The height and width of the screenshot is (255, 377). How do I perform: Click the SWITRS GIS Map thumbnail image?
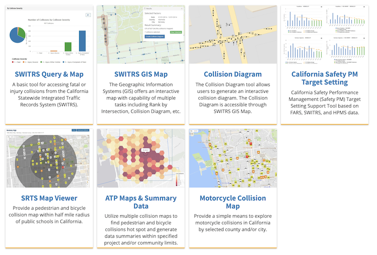pyautogui.click(x=141, y=34)
